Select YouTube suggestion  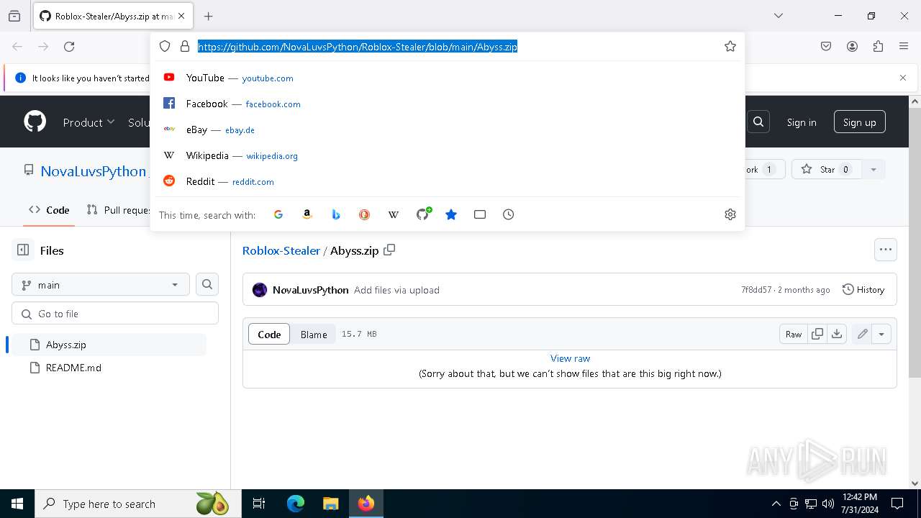point(448,78)
